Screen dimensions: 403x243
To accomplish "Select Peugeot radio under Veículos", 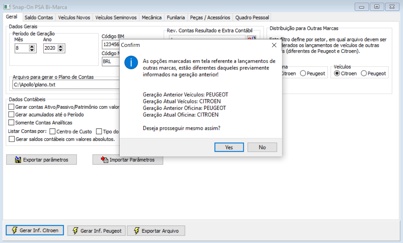I will click(364, 73).
